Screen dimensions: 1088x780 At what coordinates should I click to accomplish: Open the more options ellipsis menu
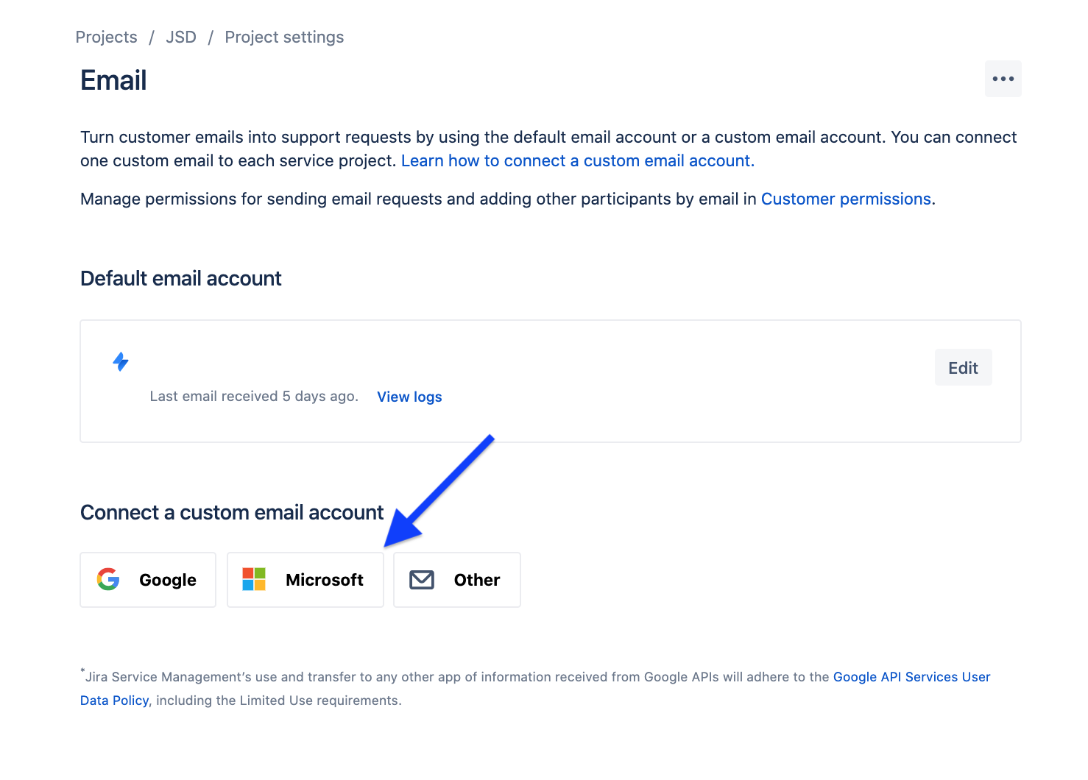(x=1003, y=79)
